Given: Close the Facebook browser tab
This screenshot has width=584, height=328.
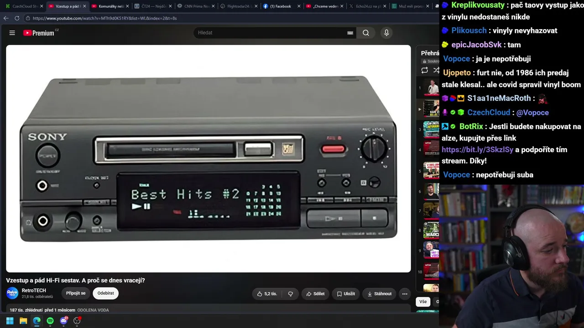Looking at the screenshot, I should point(299,6).
